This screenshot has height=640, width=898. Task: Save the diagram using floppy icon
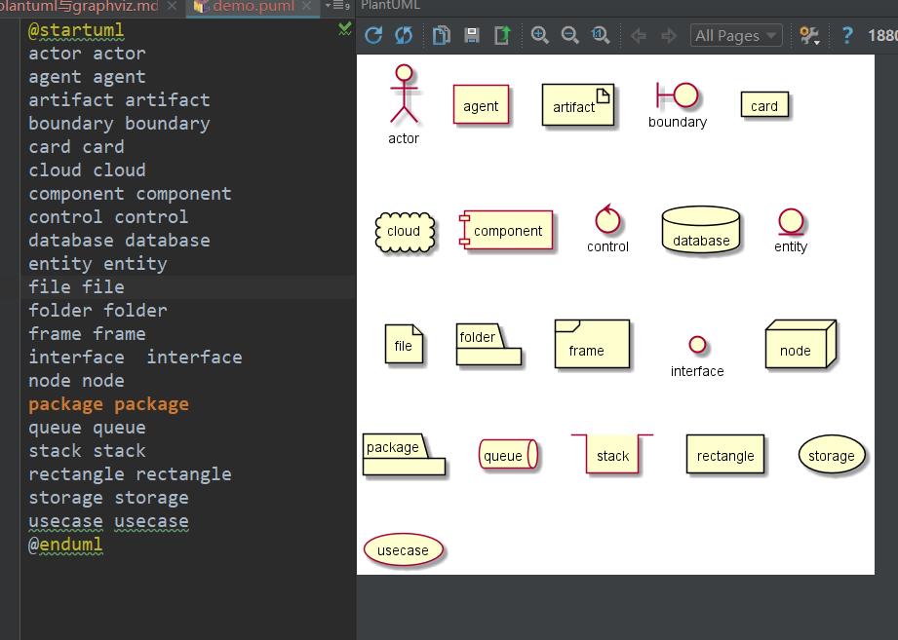coord(472,36)
